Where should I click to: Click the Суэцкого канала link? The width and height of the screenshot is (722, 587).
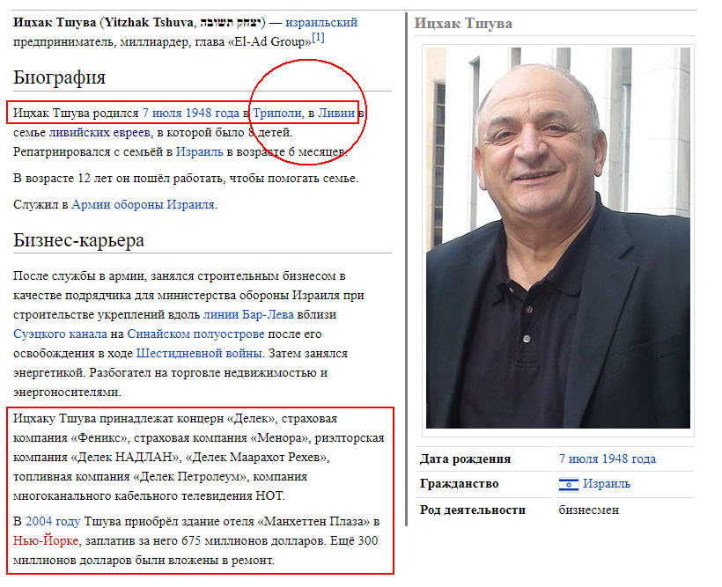(x=60, y=334)
